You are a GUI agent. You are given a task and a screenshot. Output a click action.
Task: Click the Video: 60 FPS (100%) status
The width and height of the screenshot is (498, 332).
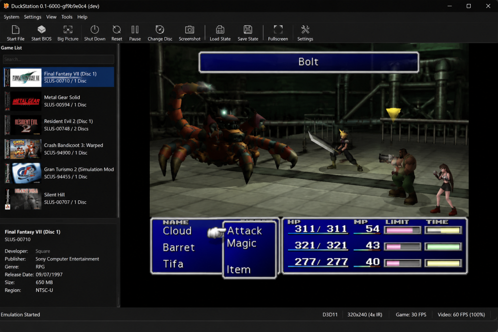coord(461,315)
